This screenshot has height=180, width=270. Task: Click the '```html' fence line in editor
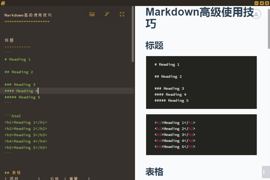(x=13, y=116)
